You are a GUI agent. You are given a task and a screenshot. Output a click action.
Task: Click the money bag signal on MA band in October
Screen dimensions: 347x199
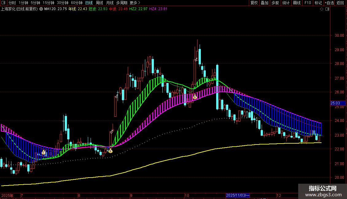(x=195, y=97)
